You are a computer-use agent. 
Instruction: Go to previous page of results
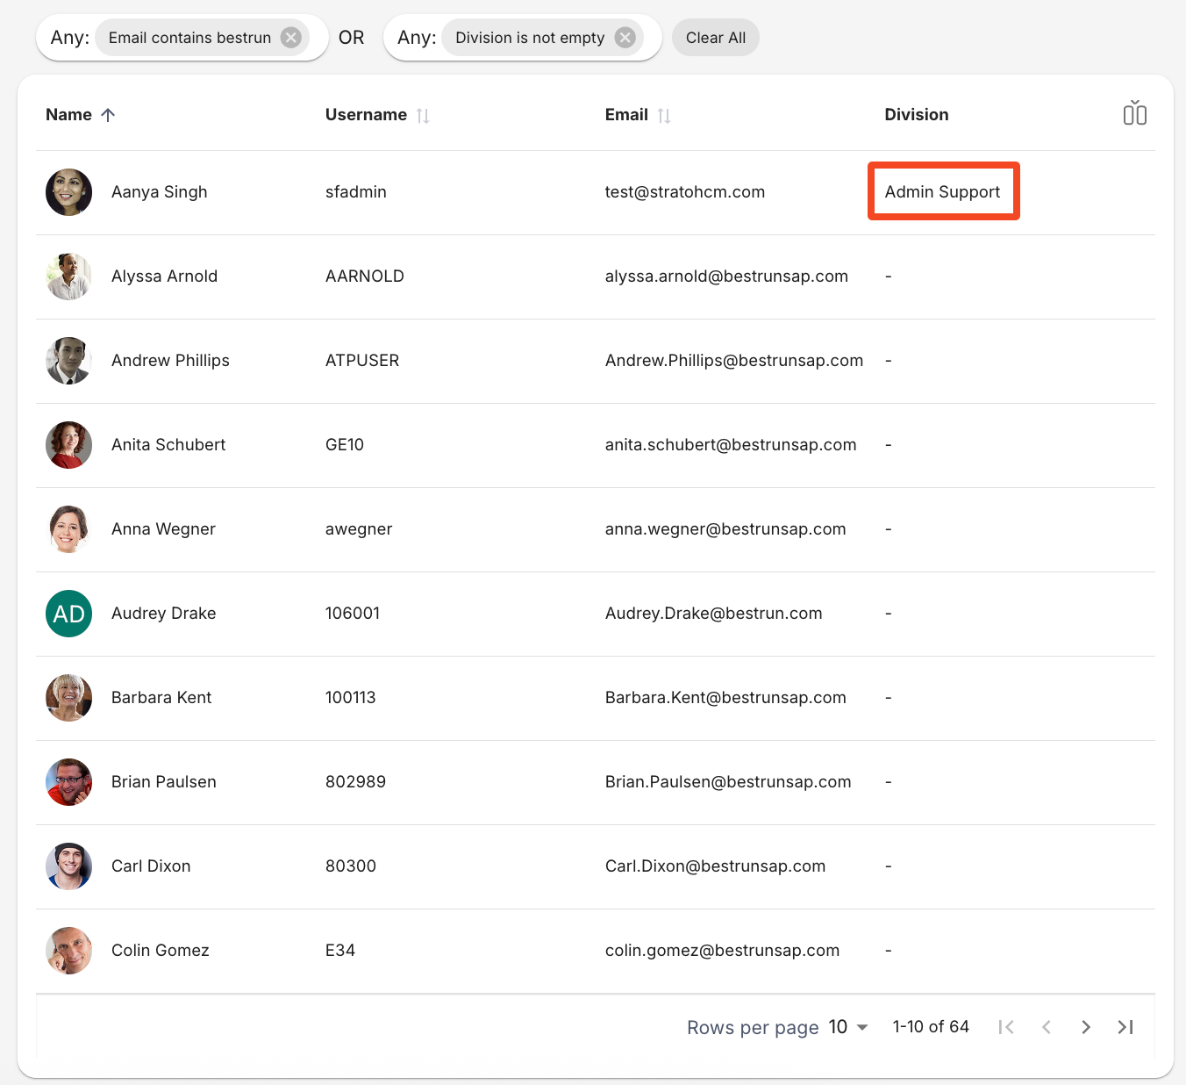pyautogui.click(x=1046, y=1027)
